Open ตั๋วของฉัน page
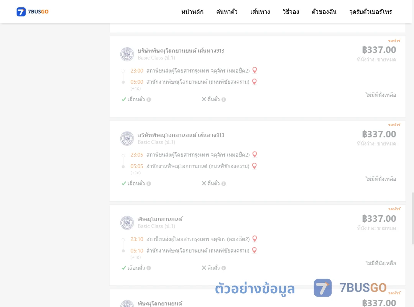Viewport: 414px width, 307px height. [324, 12]
